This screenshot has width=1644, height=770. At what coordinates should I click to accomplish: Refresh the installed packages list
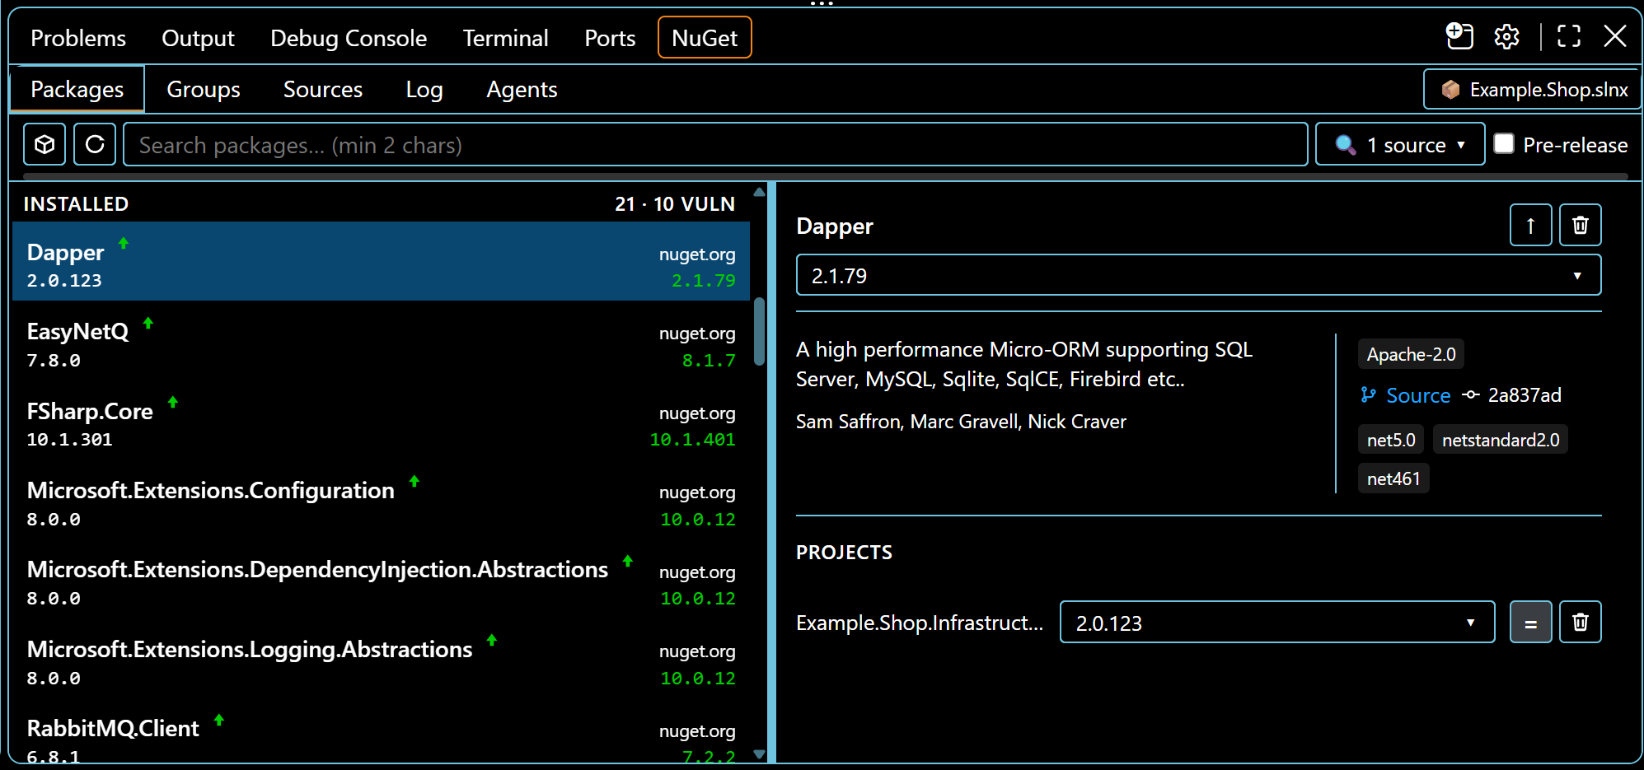pyautogui.click(x=95, y=144)
